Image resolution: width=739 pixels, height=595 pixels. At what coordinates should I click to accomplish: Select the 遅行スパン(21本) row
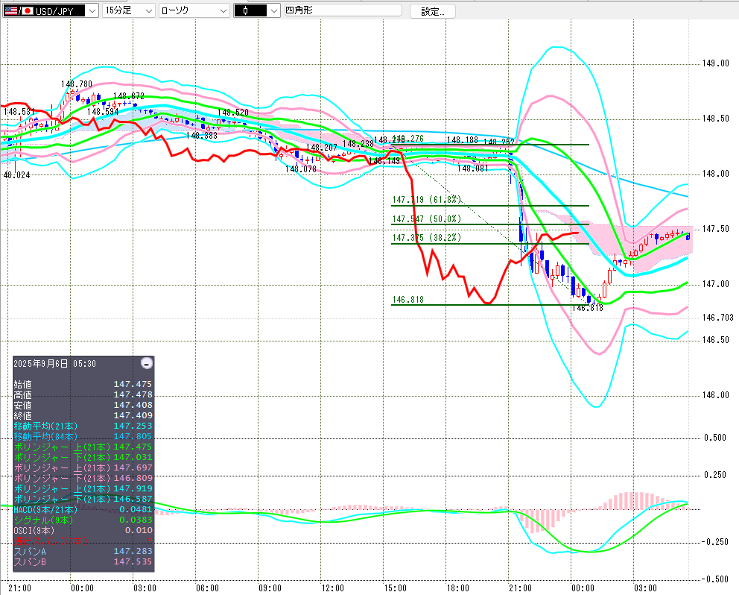(x=83, y=541)
